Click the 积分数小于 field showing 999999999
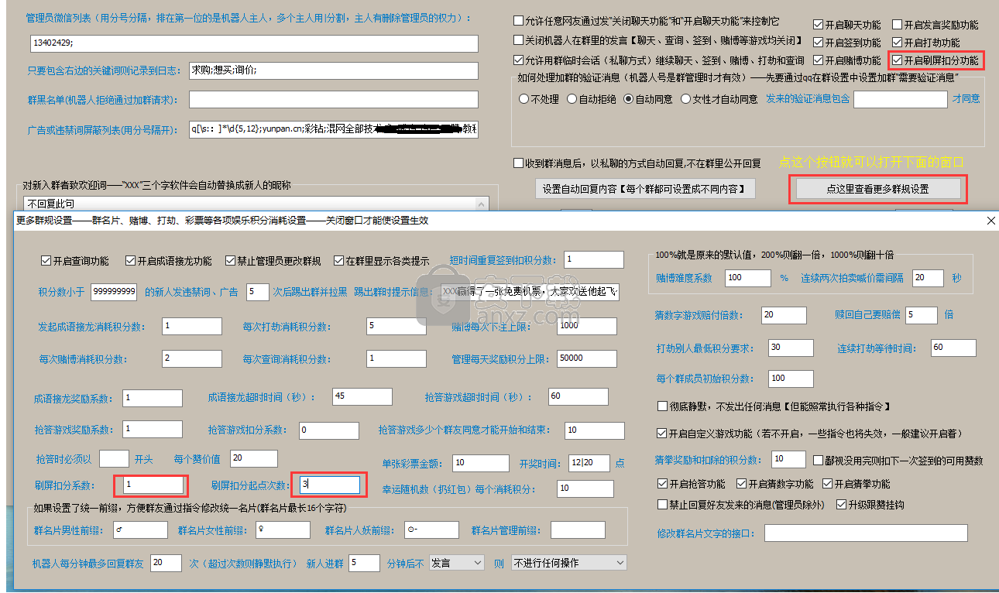Image resolution: width=999 pixels, height=593 pixels. coord(114,292)
